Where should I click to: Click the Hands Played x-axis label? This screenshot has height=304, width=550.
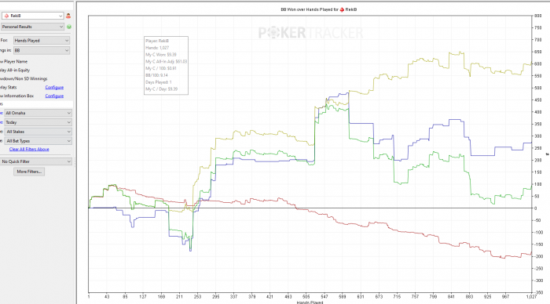(x=310, y=302)
